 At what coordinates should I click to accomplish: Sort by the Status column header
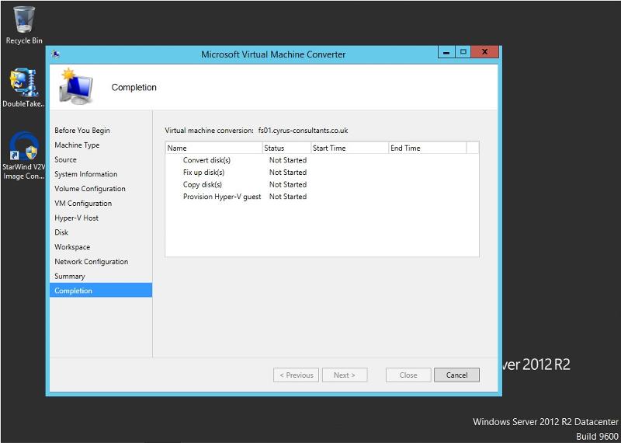(x=286, y=148)
